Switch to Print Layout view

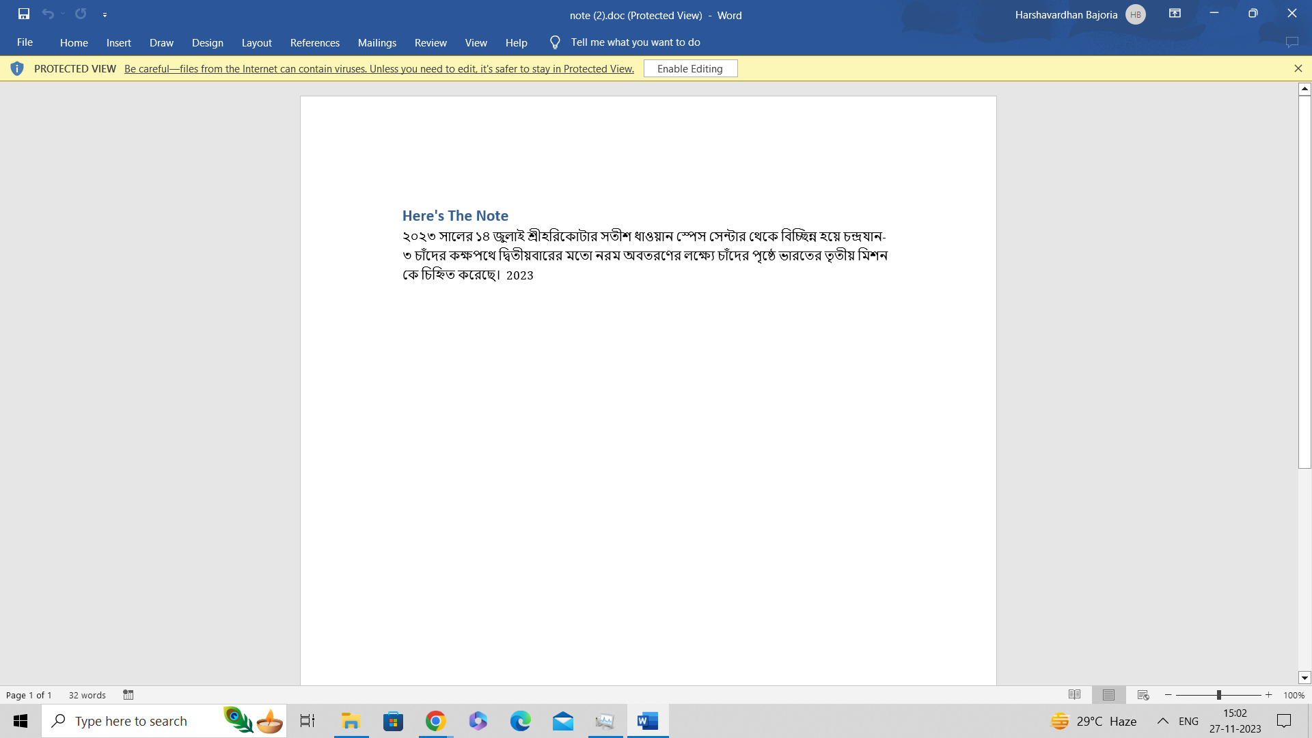click(x=1108, y=695)
